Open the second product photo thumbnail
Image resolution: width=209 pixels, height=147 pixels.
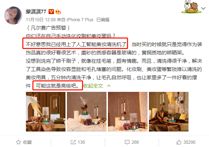[x=87, y=112]
